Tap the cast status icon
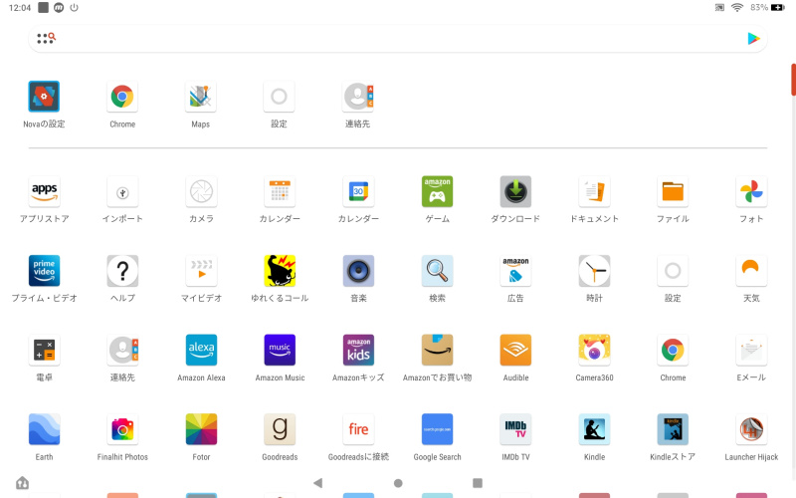 tap(719, 8)
